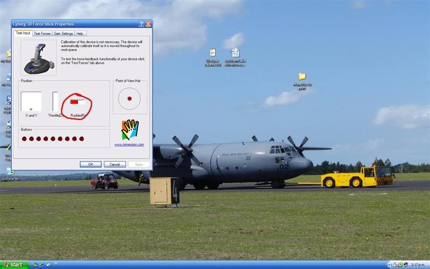
Task: Switch to the Test Forces tab
Action: [x=42, y=33]
